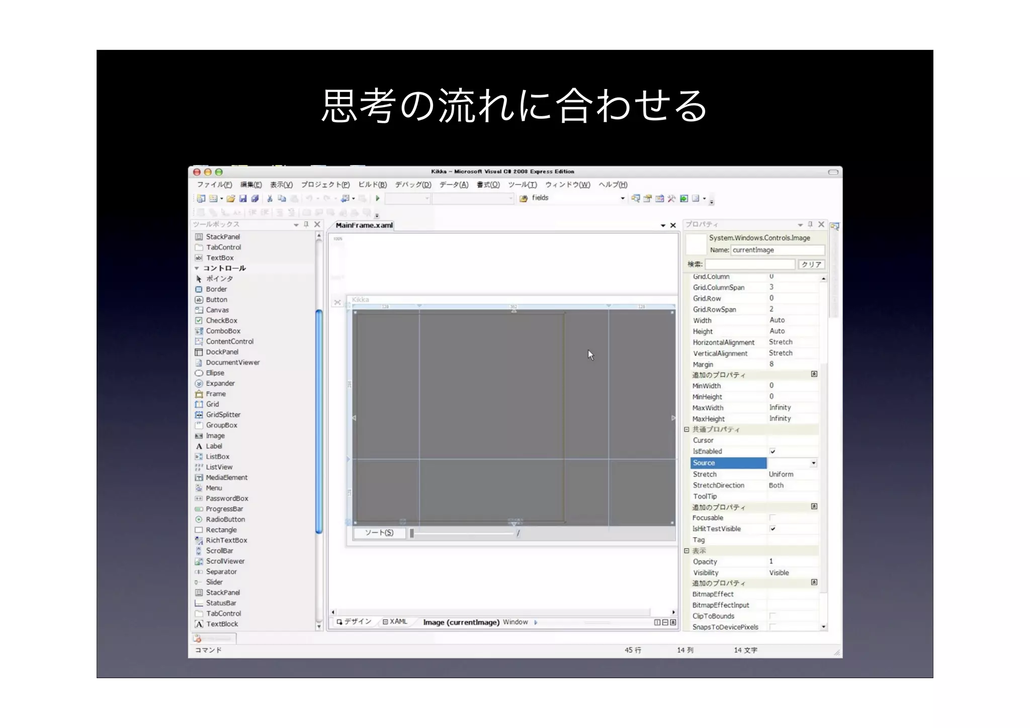
Task: Click the Properties Window toolbar icon
Action: tap(647, 198)
